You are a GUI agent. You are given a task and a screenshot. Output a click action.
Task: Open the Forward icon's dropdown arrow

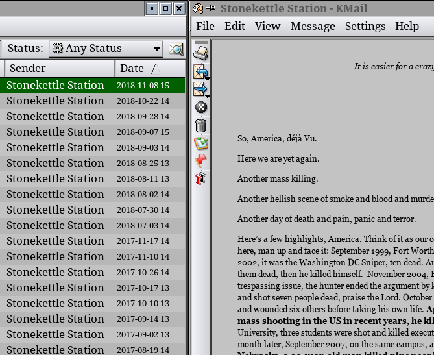click(x=208, y=96)
